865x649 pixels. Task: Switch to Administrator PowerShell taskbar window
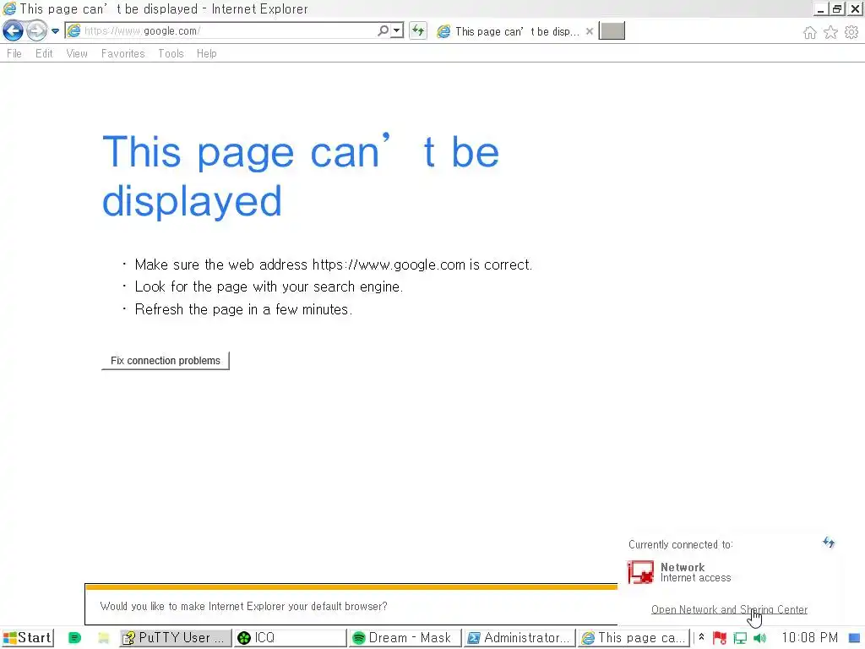click(x=520, y=637)
